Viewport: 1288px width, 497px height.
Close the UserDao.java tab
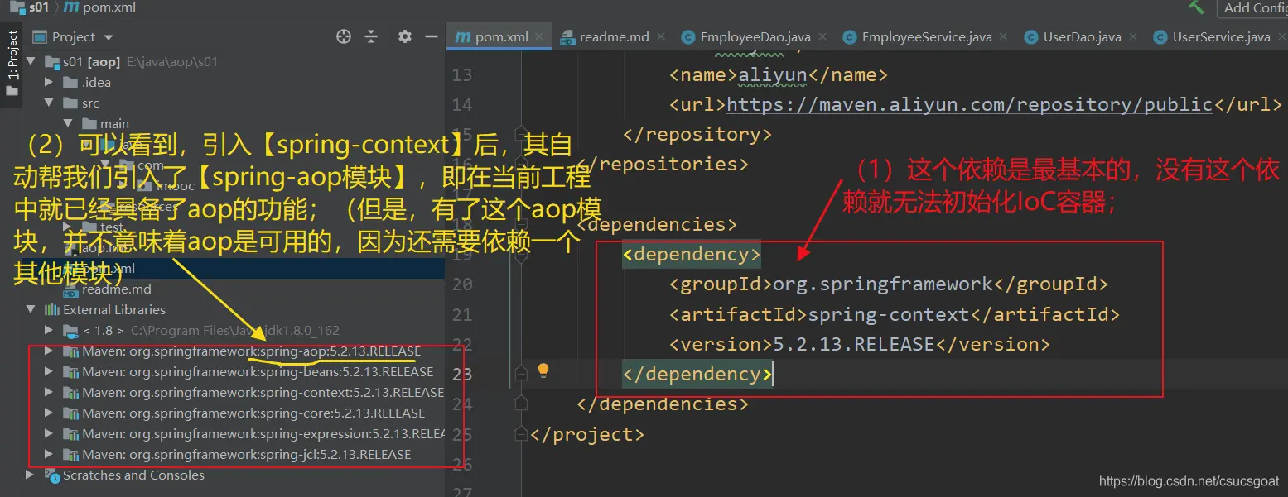pos(1133,36)
